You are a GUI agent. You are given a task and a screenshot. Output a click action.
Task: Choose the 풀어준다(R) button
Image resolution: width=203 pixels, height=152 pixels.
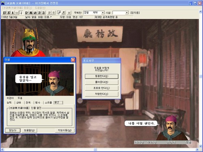pyautogui.click(x=101, y=82)
